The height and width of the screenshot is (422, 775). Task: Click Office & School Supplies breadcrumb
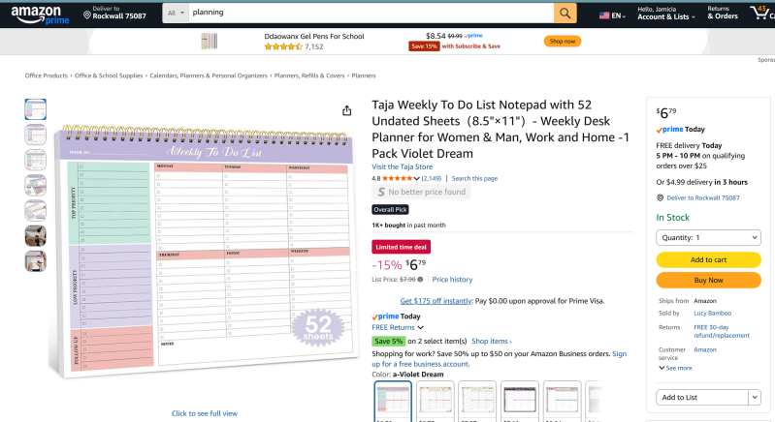click(109, 75)
